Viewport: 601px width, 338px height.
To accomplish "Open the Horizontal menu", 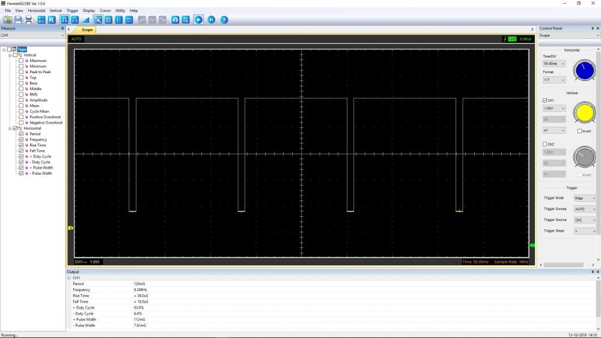I will [37, 11].
